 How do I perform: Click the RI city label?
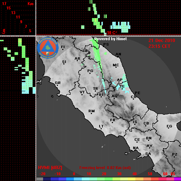pyautogui.click(x=101, y=95)
